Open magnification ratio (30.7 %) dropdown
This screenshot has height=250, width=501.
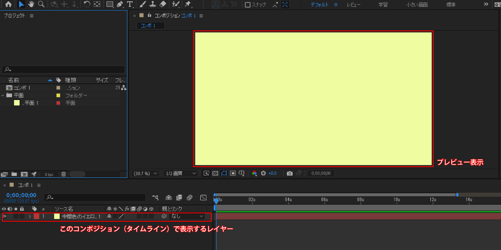point(145,173)
